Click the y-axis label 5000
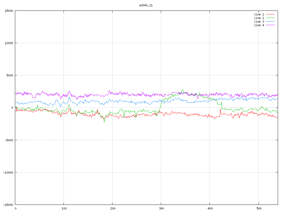Viewport: 283px width, 212px height. (10, 75)
